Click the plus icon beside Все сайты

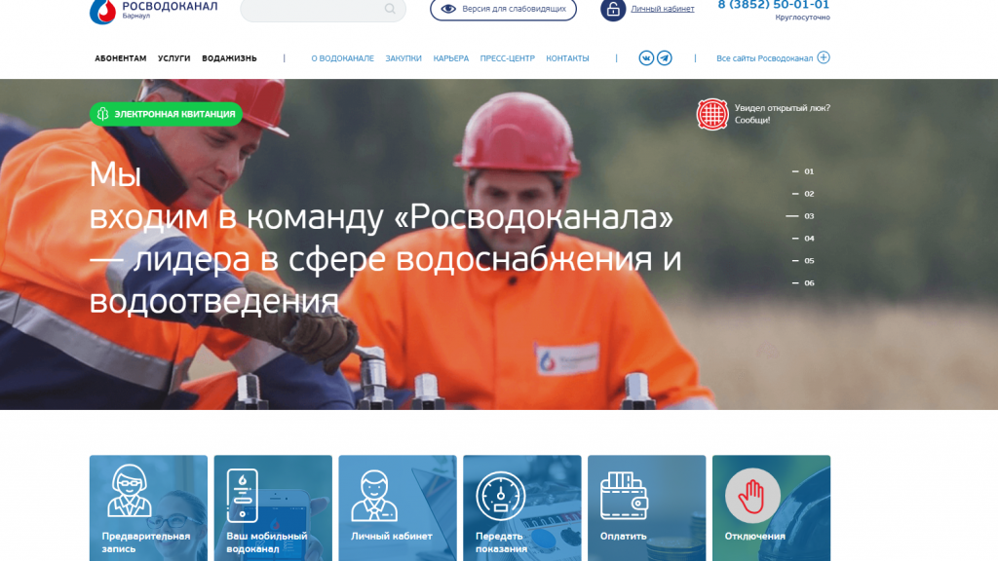click(824, 57)
